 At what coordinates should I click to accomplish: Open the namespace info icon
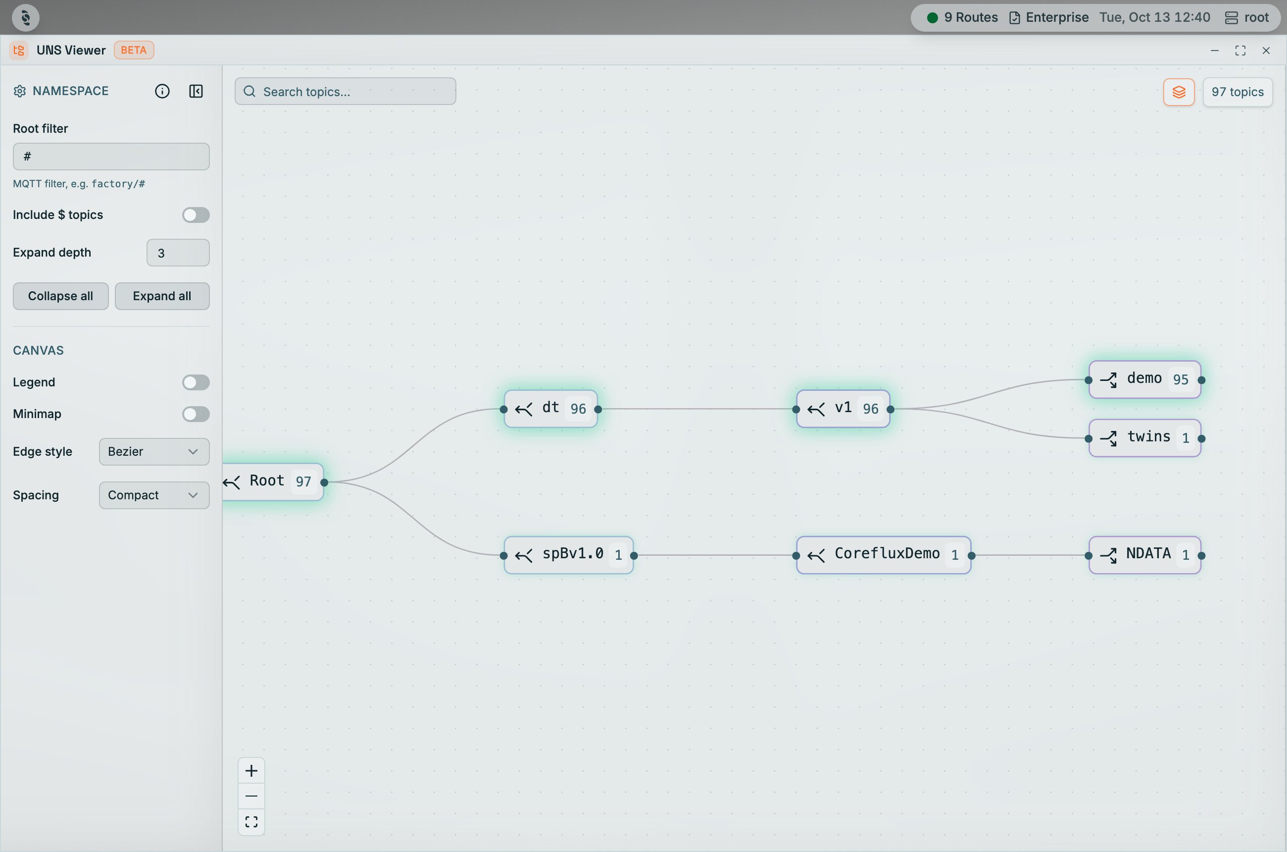(162, 91)
